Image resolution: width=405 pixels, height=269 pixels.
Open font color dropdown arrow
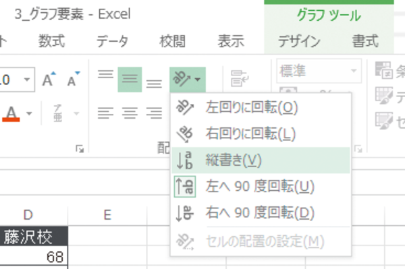[x=29, y=113]
